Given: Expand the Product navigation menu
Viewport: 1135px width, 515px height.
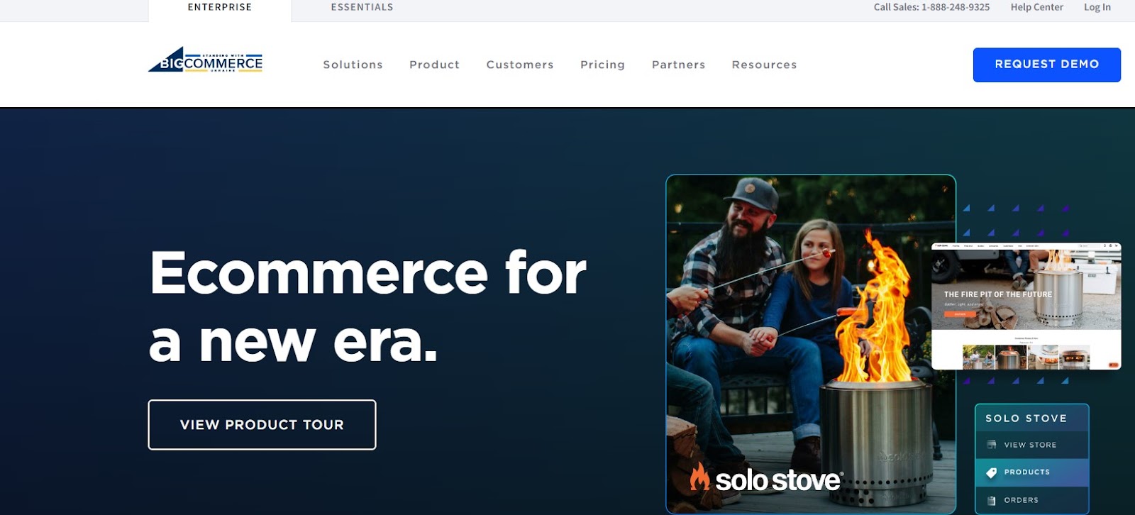Looking at the screenshot, I should point(434,65).
